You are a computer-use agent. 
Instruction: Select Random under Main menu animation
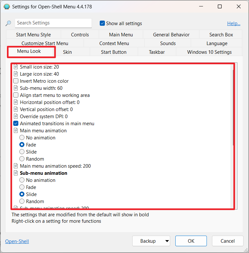(22, 159)
